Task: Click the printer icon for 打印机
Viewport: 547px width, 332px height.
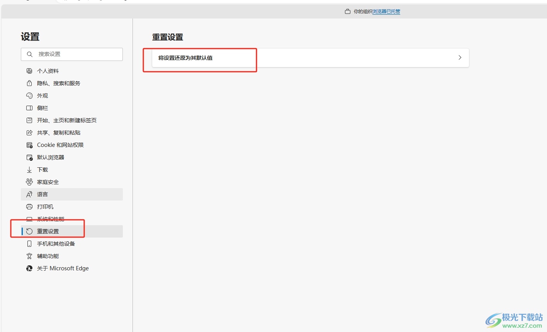Action: 29,207
